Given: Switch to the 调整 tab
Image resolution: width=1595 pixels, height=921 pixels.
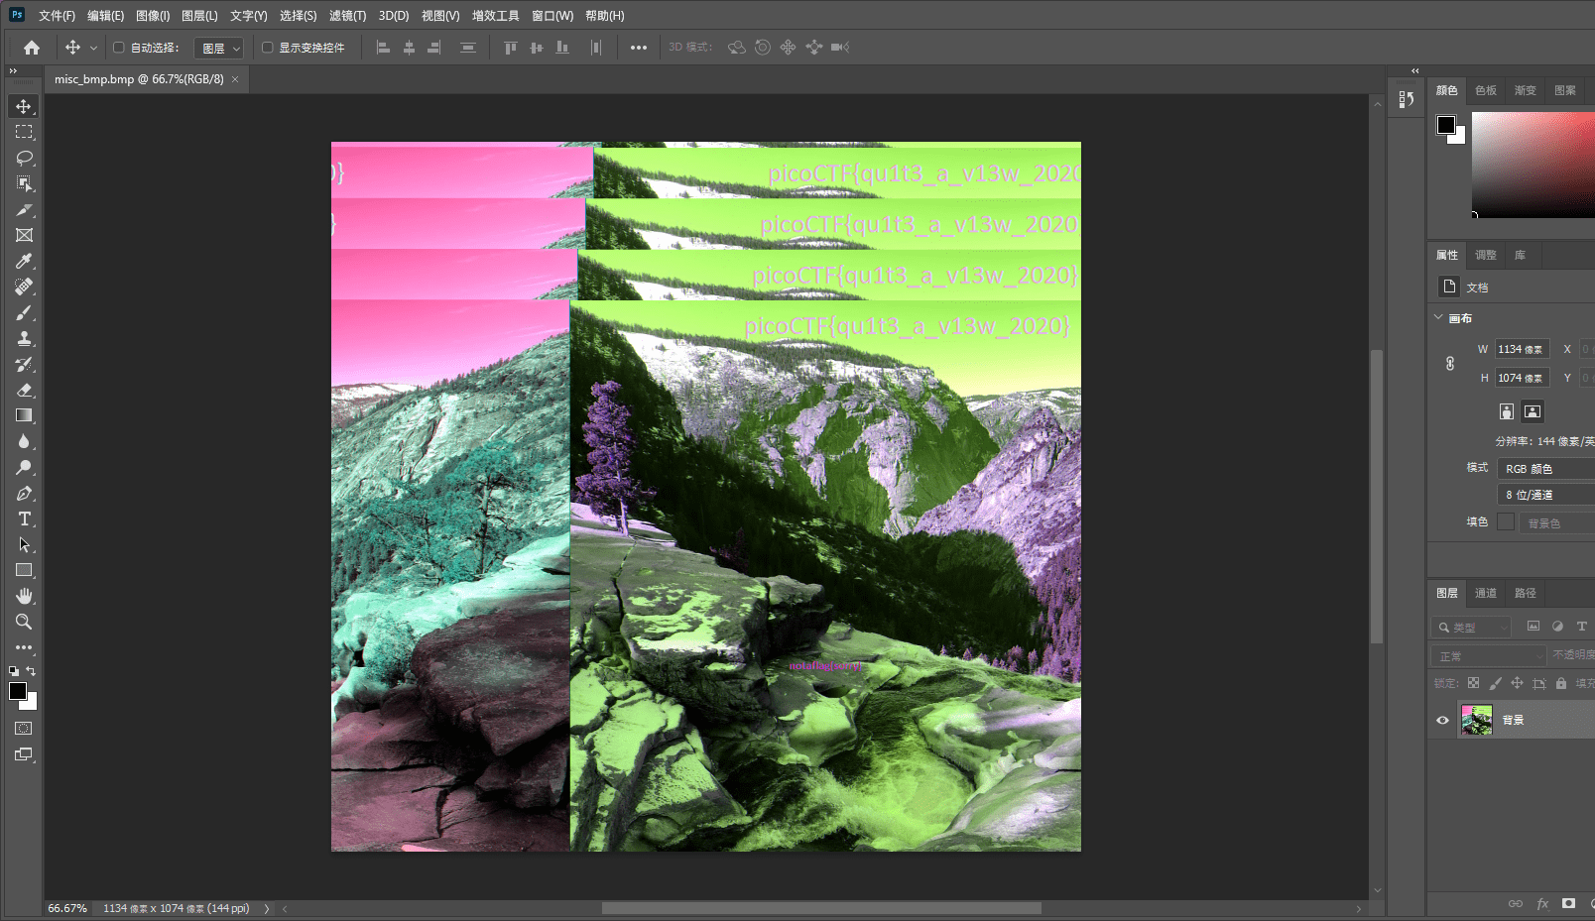Looking at the screenshot, I should coord(1486,255).
